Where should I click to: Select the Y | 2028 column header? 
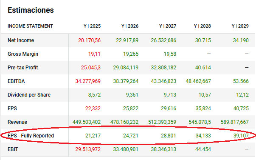point(202,26)
